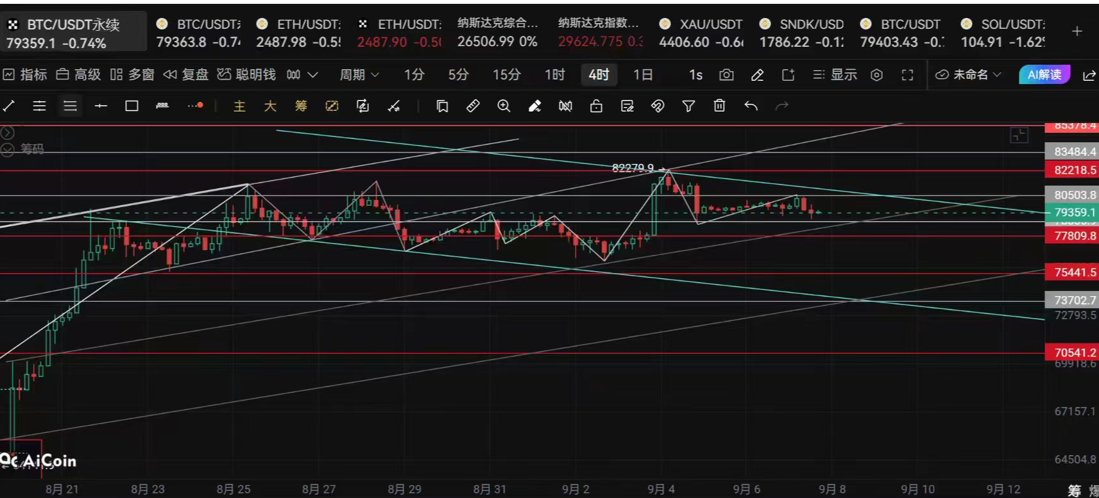Image resolution: width=1099 pixels, height=498 pixels.
Task: Undo the last drawing action
Action: point(751,106)
